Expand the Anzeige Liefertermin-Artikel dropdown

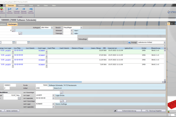pos(165,42)
